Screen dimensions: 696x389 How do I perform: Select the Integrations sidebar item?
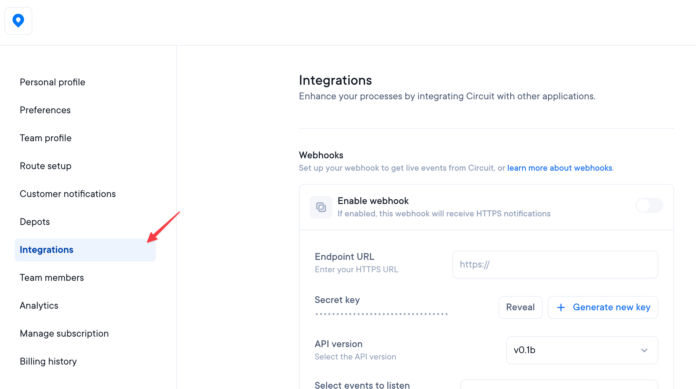pos(46,250)
